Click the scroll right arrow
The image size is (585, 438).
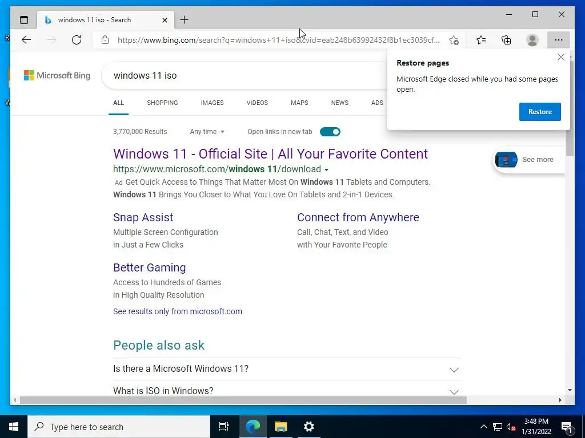point(560,400)
